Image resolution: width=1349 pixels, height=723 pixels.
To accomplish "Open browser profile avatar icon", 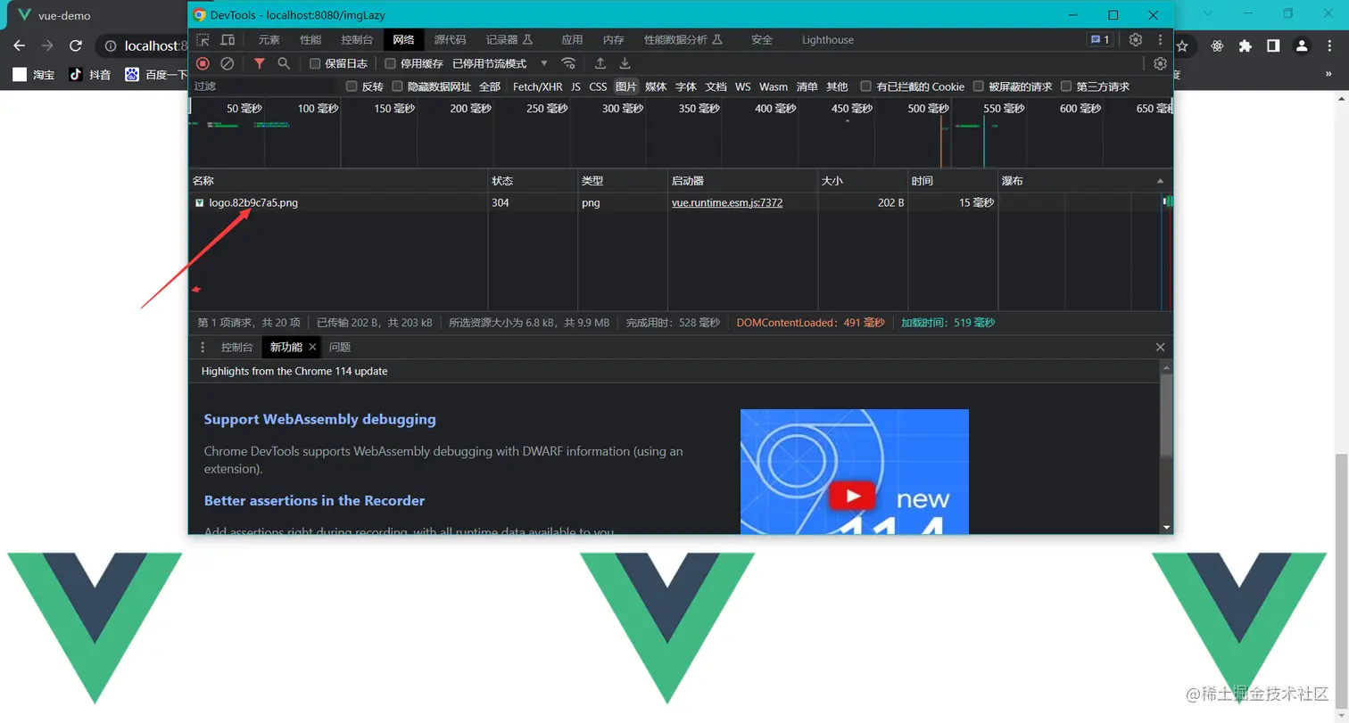I will [1303, 45].
